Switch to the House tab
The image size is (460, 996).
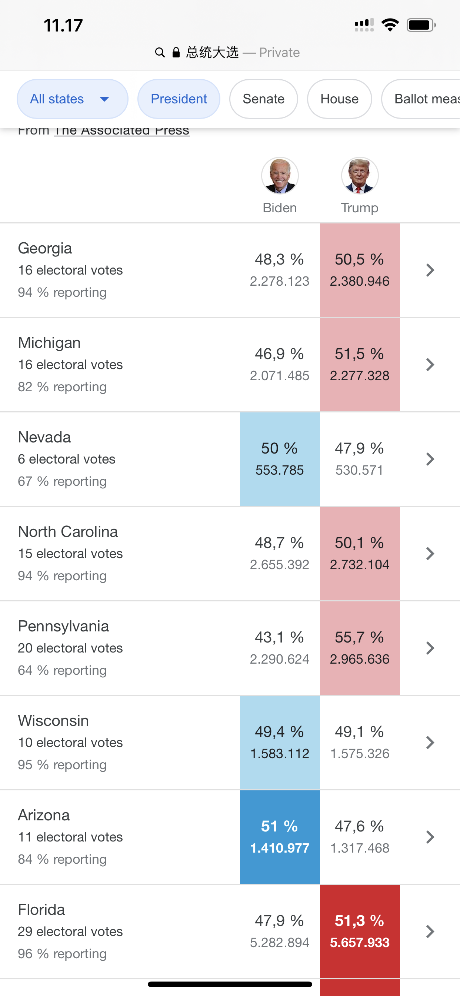339,99
